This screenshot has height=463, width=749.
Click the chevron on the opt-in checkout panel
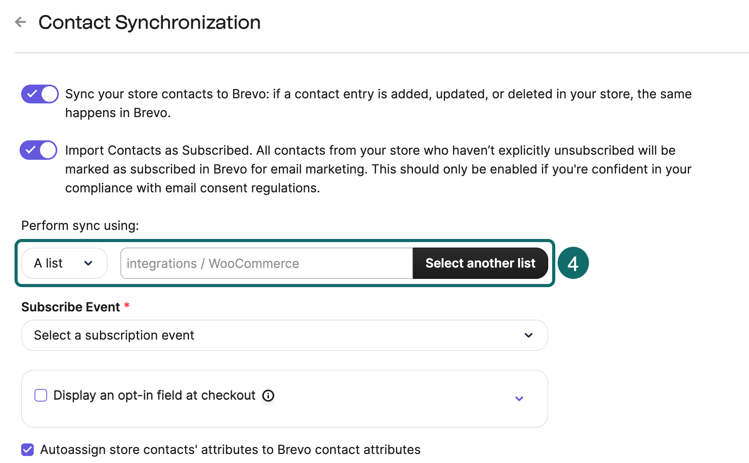[519, 398]
